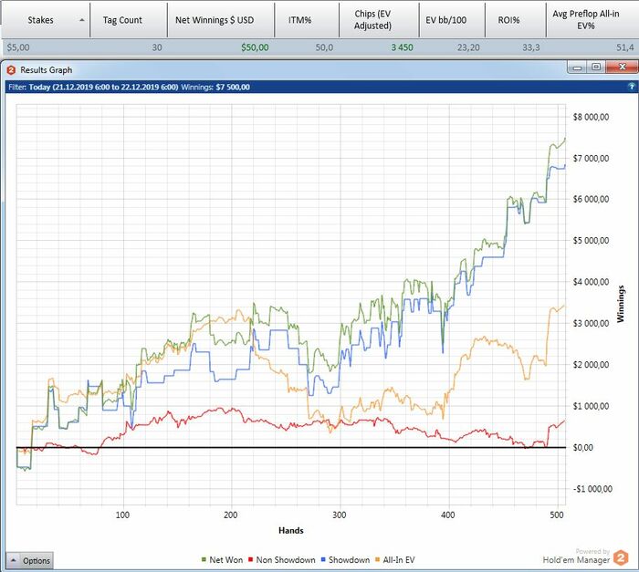Click the $5 000,00 axis label

tap(591, 240)
